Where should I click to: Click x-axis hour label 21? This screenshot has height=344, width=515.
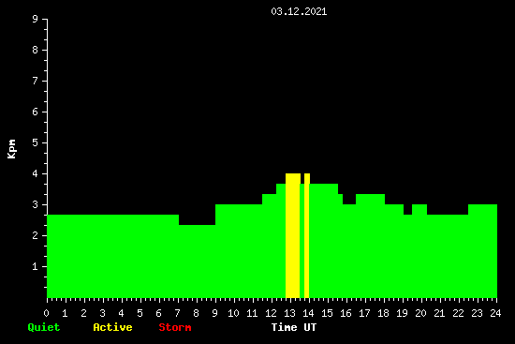point(439,313)
